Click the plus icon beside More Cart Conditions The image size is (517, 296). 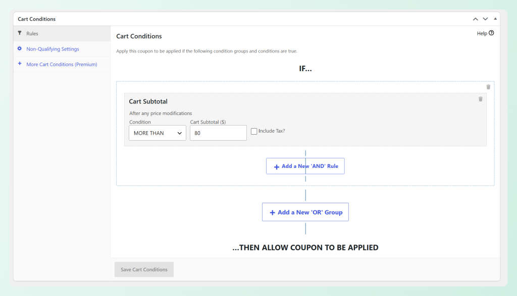pos(20,63)
